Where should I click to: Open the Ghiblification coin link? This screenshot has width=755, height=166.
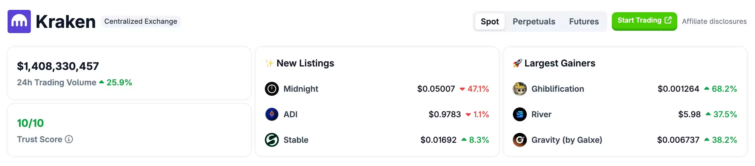click(x=557, y=89)
